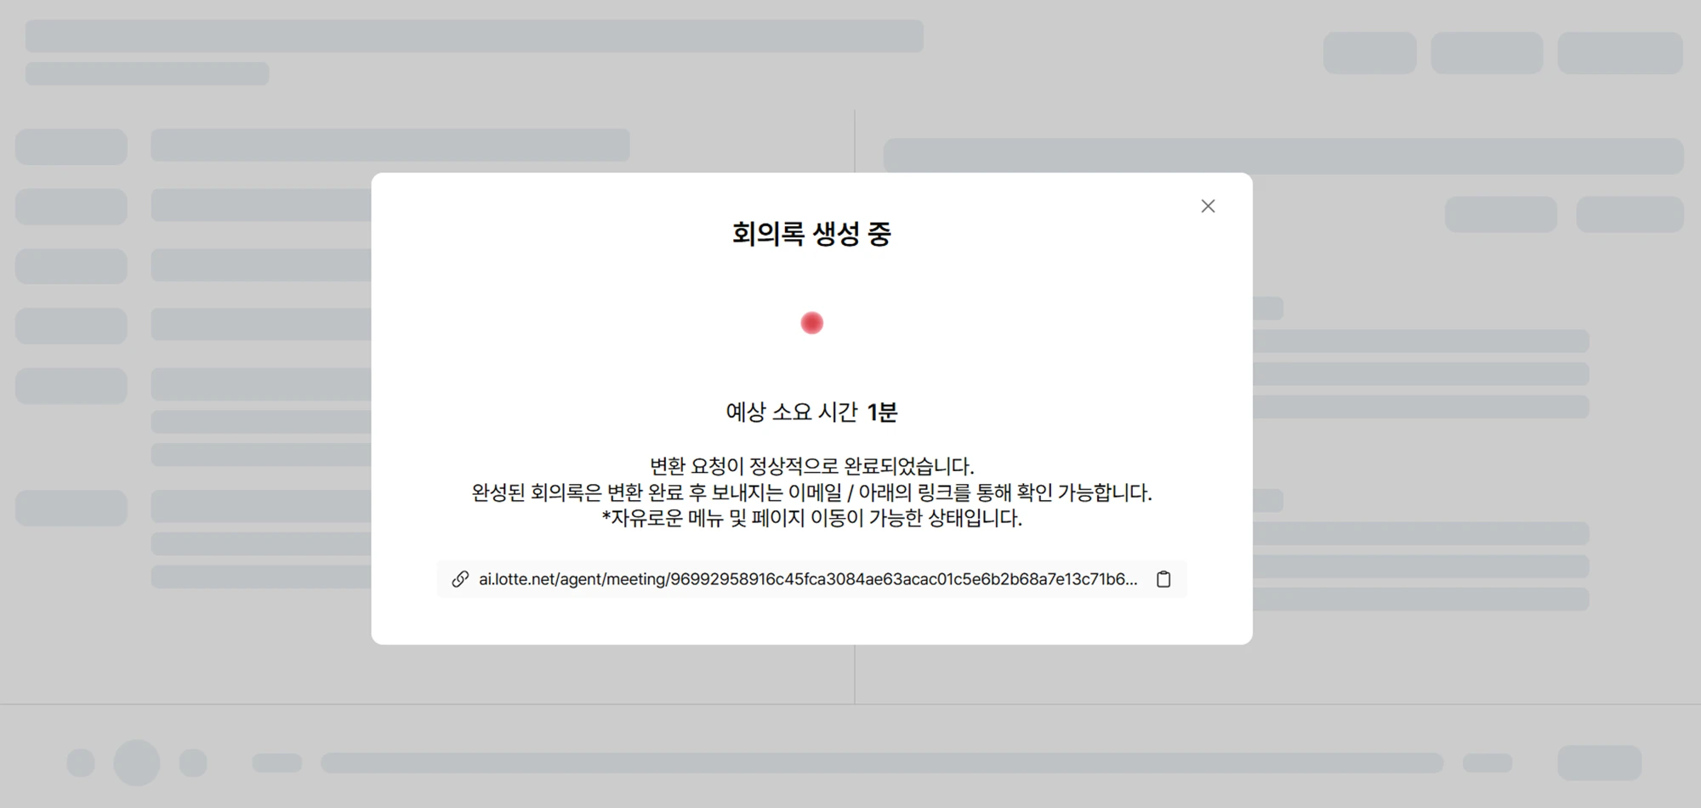This screenshot has width=1701, height=808.
Task: Click the 회의록 생성 중 title text
Action: (x=811, y=234)
